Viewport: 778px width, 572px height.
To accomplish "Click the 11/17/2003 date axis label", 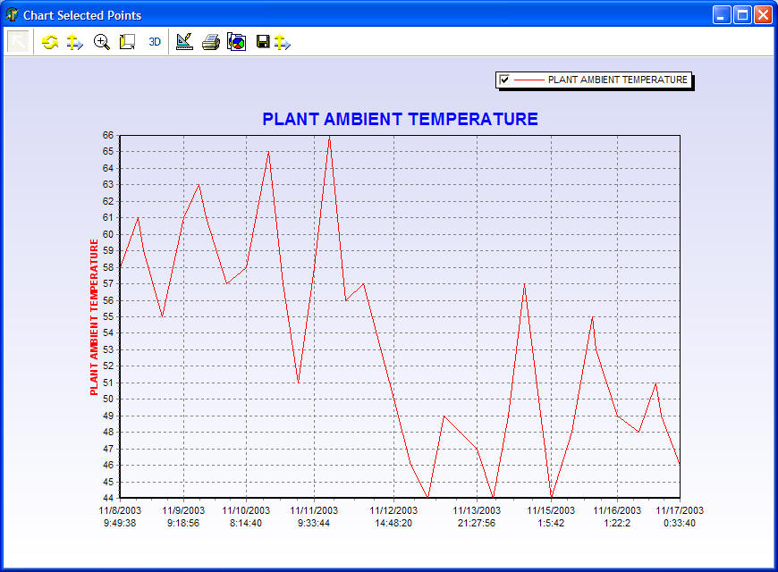I will [680, 510].
